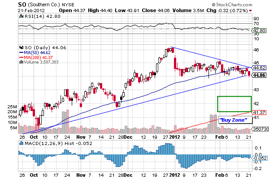Click the MACD axis label -0.2
Image resolution: width=269 pixels, height=179 pixels.
pyautogui.click(x=257, y=169)
